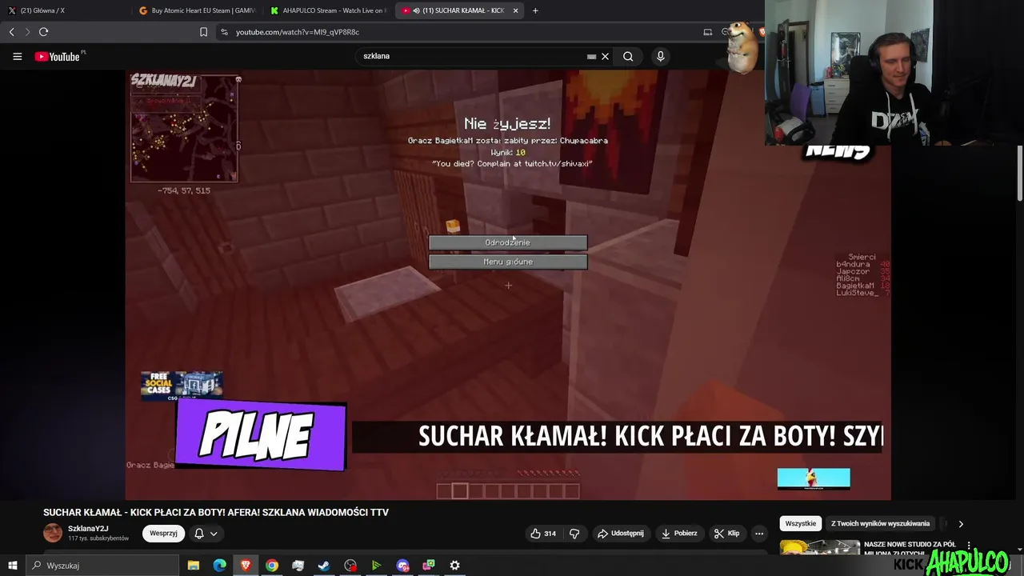Open the notification bell dropdown
Viewport: 1024px width, 576px height.
206,534
